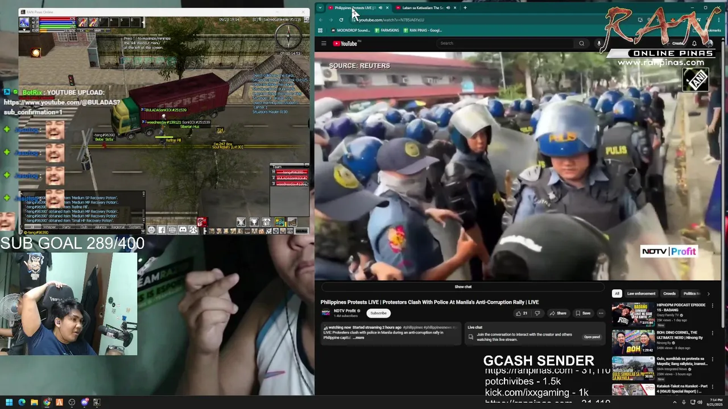Viewport: 728px width, 409px height.
Task: Open options menu for HIPHOPM PODCAST video
Action: click(712, 306)
